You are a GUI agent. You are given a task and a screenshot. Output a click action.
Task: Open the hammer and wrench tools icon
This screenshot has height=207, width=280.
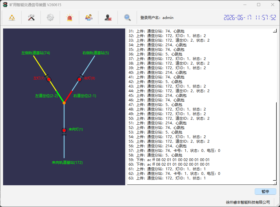(31, 17)
